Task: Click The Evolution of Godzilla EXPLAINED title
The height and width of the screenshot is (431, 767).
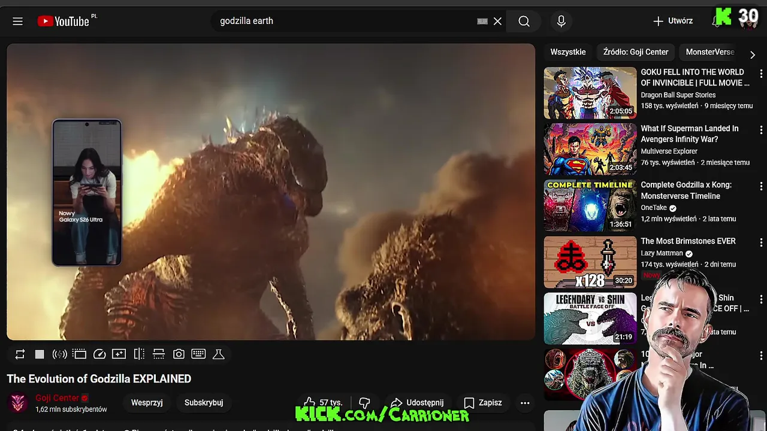Action: [x=99, y=379]
